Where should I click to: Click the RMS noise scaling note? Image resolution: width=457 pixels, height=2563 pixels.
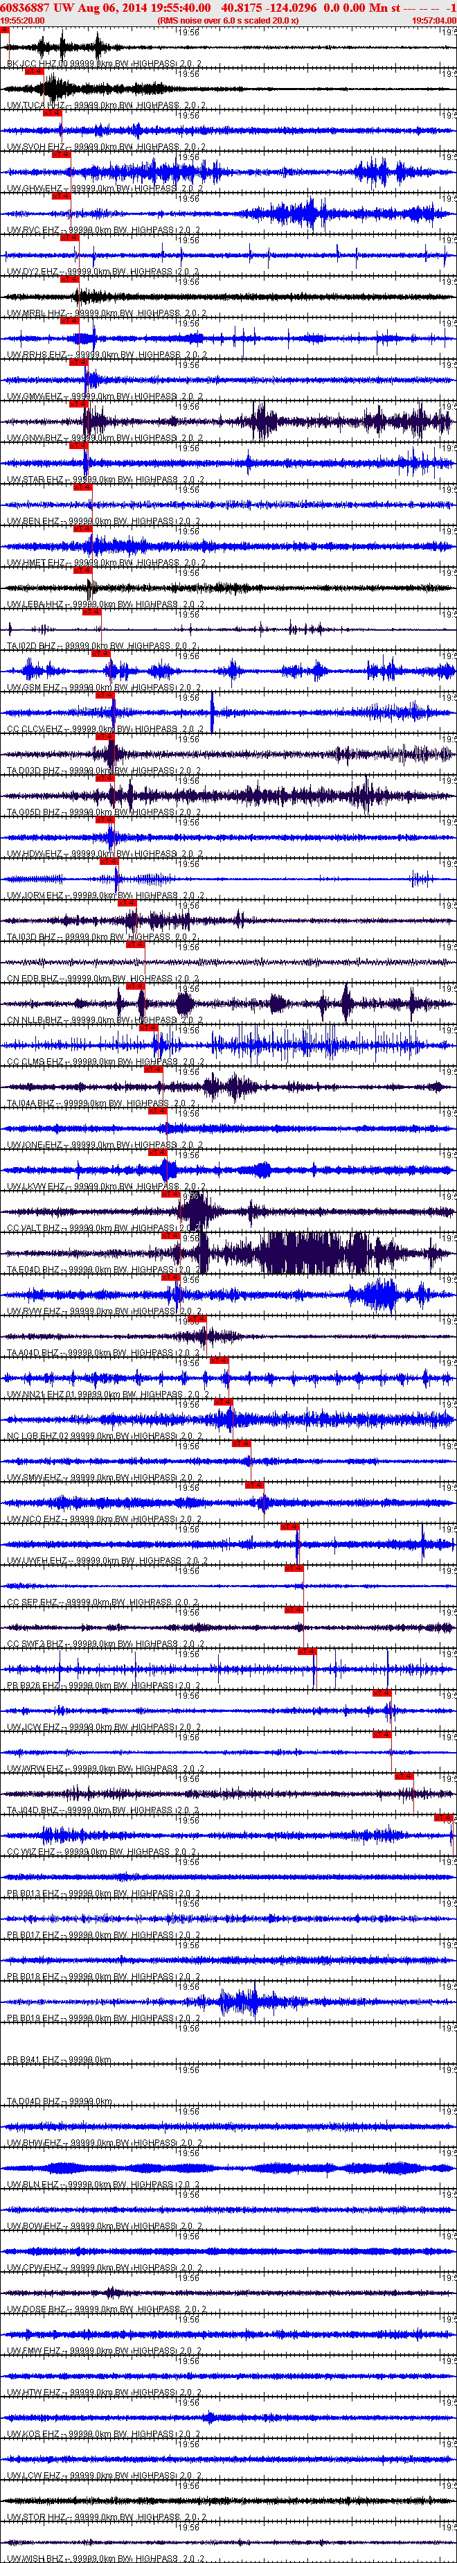[228, 20]
